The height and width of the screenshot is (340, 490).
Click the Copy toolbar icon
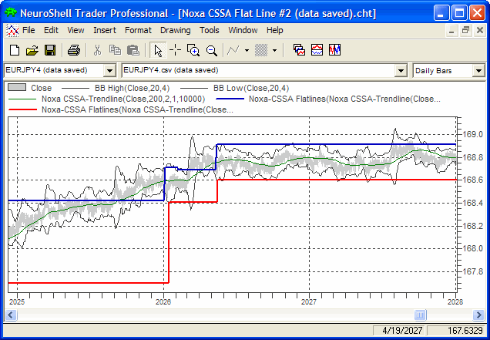tap(115, 50)
